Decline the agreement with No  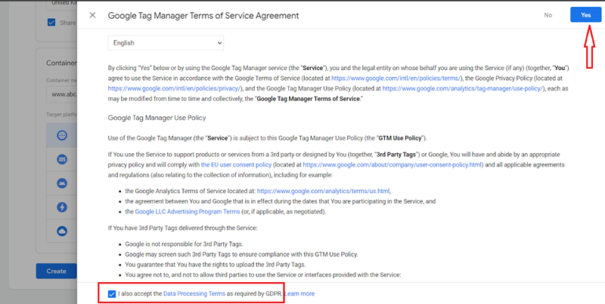click(548, 15)
